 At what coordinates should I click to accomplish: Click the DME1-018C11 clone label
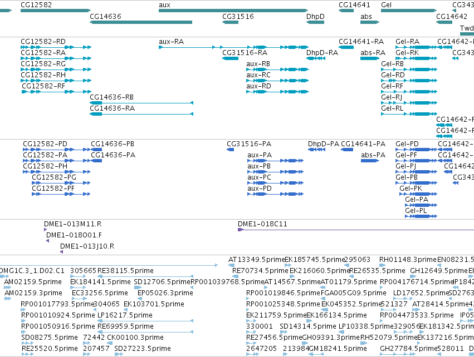pos(262,224)
